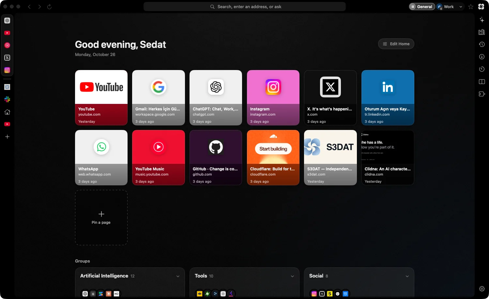Go back to previous page

click(29, 7)
